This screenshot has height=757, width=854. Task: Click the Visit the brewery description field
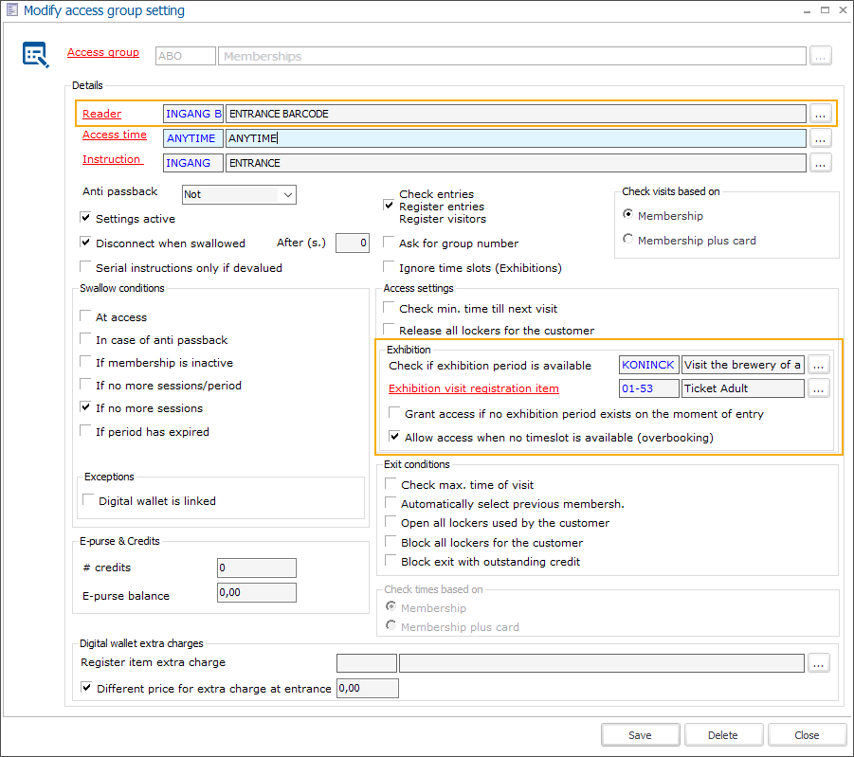click(743, 365)
